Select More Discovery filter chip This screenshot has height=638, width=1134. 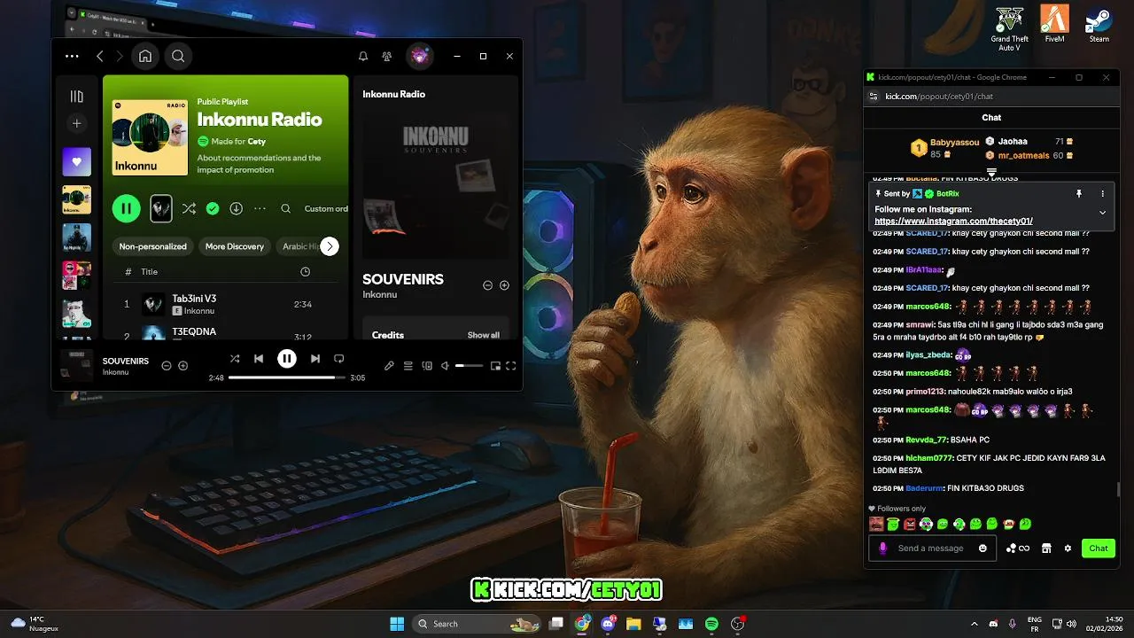coord(235,246)
